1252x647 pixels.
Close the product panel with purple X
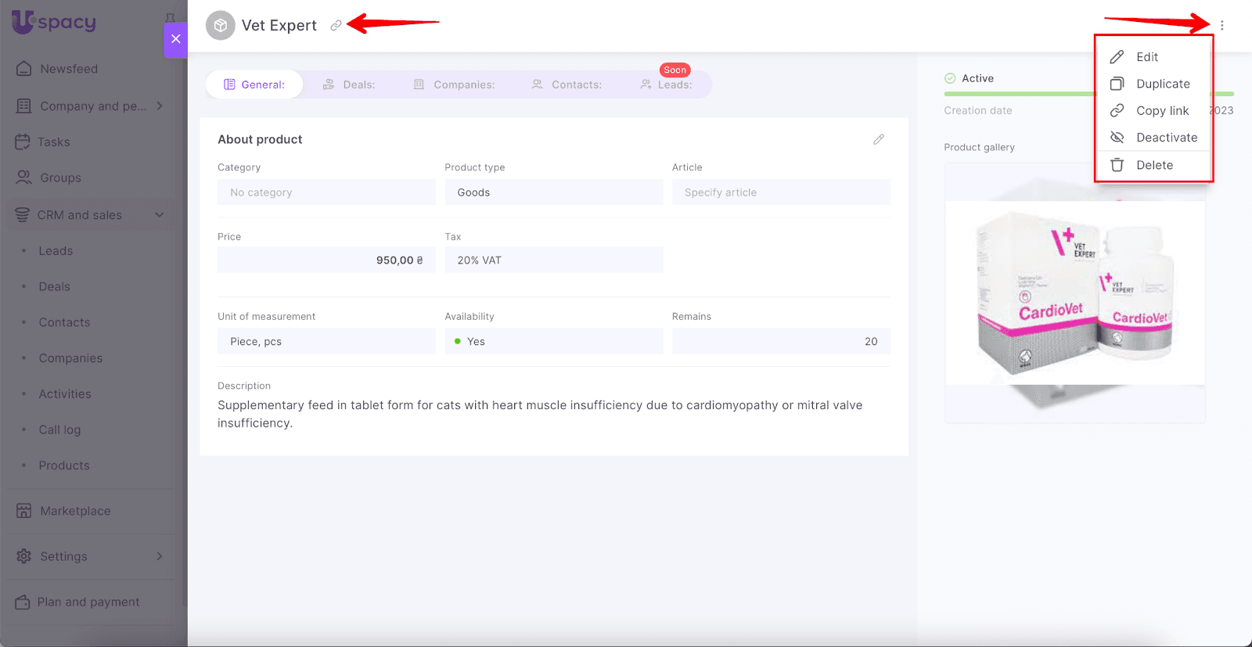(175, 39)
